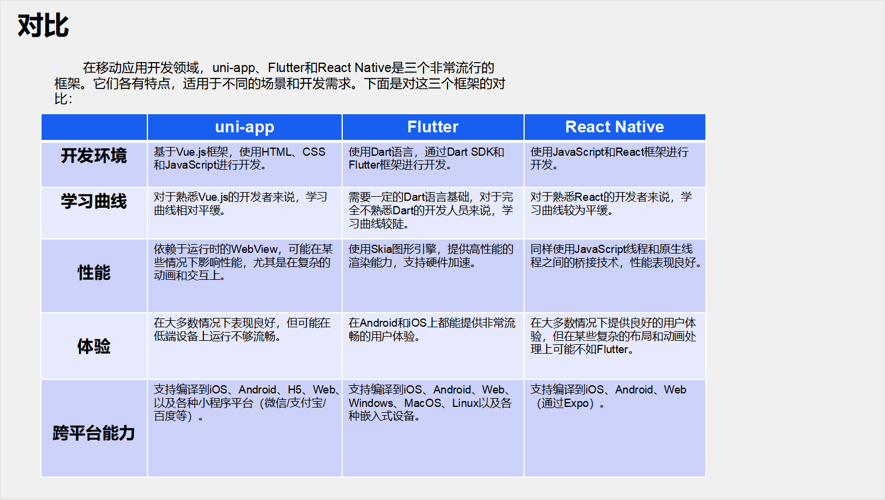Click the uni-app column header

(x=244, y=127)
